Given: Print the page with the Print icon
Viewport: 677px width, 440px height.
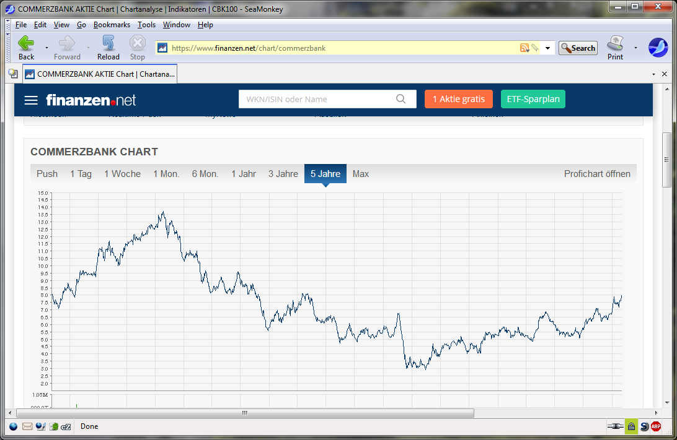Looking at the screenshot, I should (615, 48).
